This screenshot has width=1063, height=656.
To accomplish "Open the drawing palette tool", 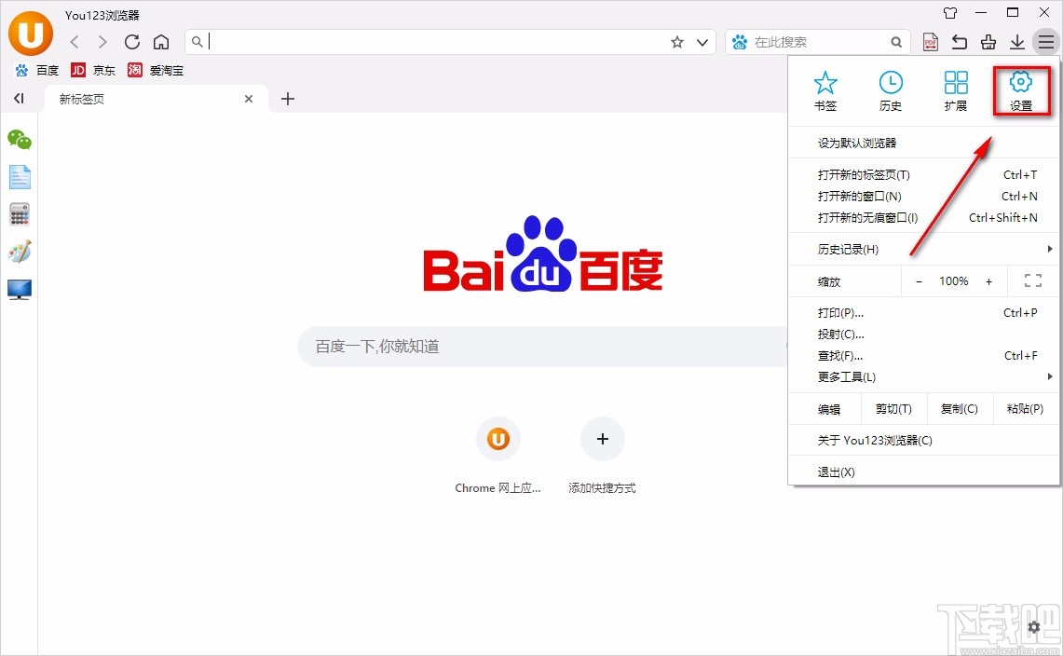I will click(20, 252).
